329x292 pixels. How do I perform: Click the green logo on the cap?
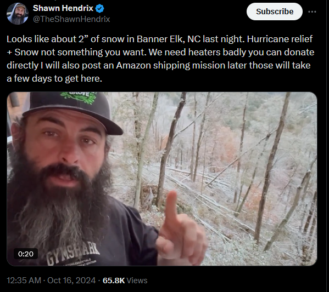point(79,97)
